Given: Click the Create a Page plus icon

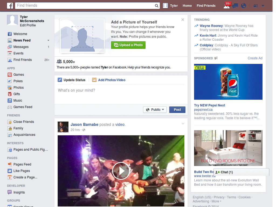Looking at the screenshot, I should [10, 177].
